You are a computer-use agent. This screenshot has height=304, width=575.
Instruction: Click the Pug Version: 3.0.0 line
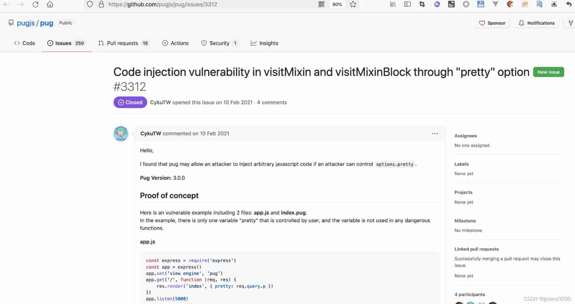click(x=162, y=178)
